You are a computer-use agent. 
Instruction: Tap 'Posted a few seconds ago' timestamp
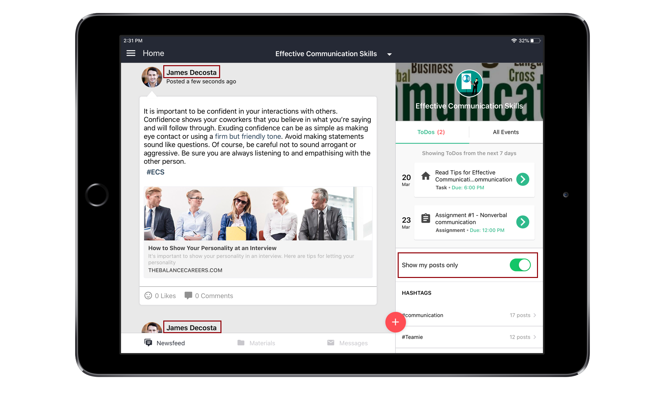[201, 81]
